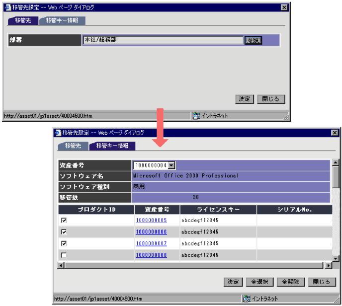
Task: Click vertical scrollbar up arrow in lower dialog
Action: click(336, 162)
